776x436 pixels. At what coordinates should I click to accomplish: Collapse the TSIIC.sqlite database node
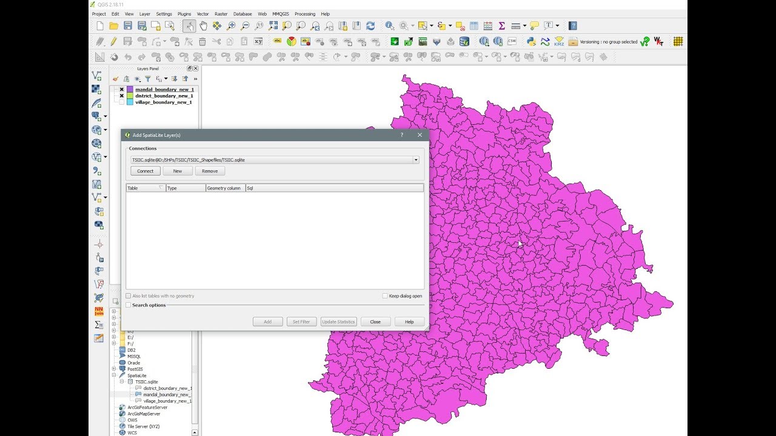point(122,382)
